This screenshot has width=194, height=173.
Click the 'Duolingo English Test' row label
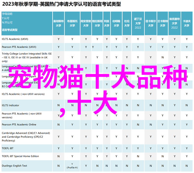click(x=14, y=166)
